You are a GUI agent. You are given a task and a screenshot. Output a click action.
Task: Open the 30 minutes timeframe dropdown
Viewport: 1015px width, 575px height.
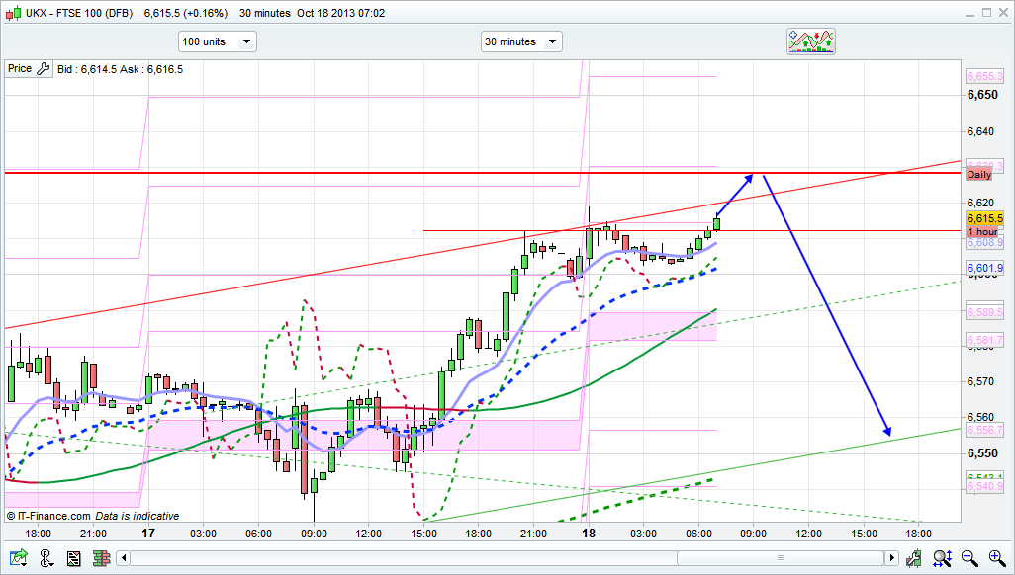pos(521,41)
